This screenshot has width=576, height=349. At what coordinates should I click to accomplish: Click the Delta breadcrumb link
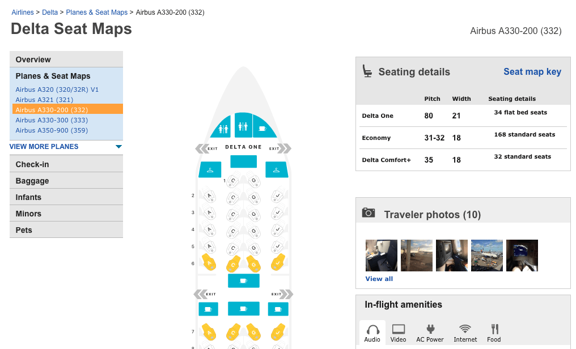50,12
